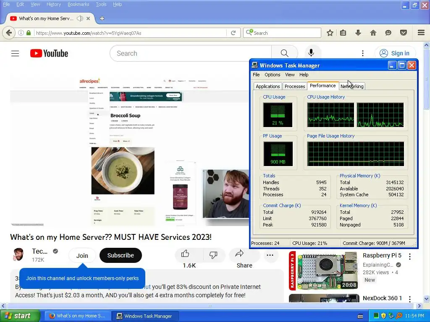Close the YouTube browser tab

coord(88,18)
